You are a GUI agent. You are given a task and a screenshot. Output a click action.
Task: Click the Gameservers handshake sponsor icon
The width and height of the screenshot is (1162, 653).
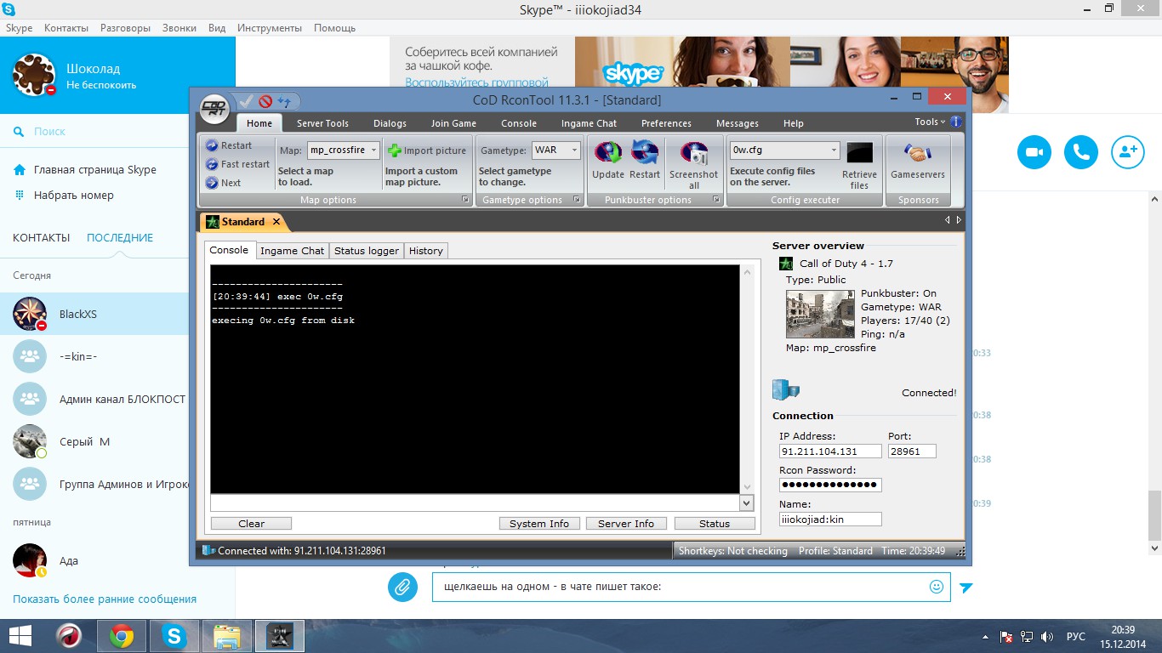917,153
